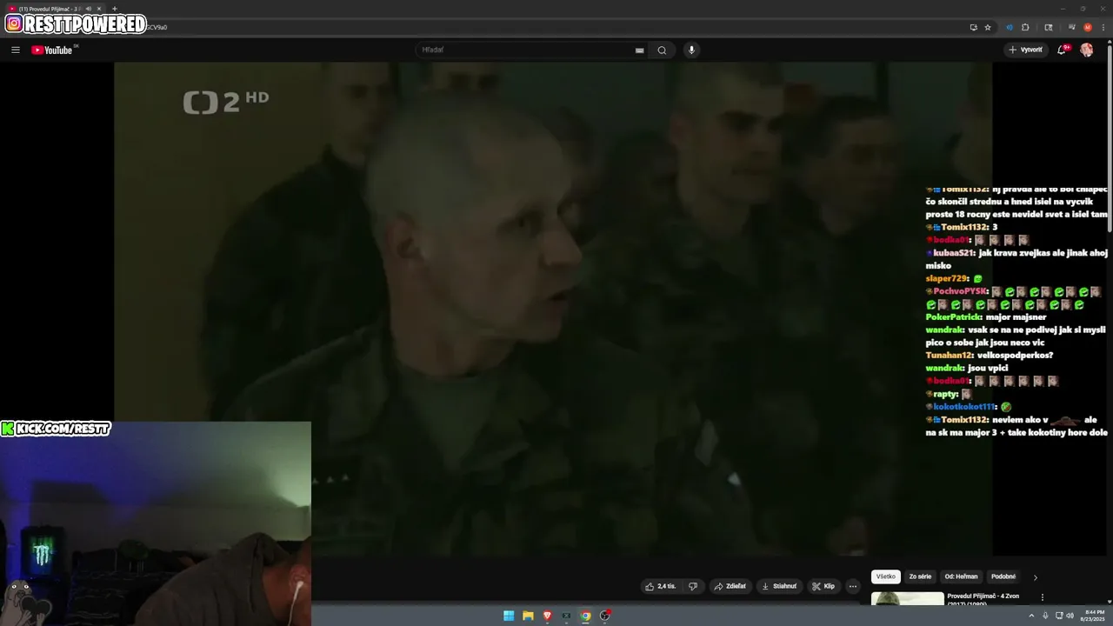
Task: Click the Hľadať search input field
Action: click(530, 50)
